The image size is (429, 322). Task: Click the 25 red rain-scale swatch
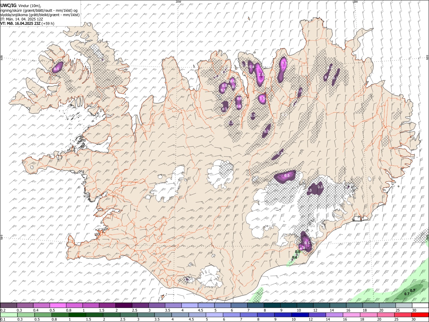point(403,315)
